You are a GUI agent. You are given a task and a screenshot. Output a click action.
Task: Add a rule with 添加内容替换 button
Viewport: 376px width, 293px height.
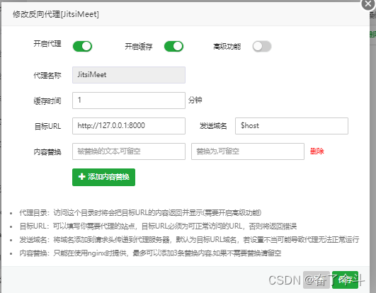point(103,177)
